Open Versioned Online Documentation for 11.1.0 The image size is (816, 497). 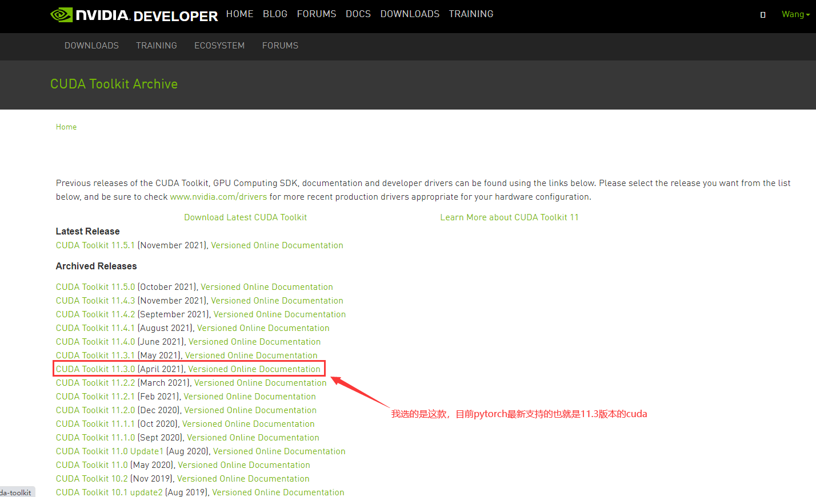click(x=253, y=438)
